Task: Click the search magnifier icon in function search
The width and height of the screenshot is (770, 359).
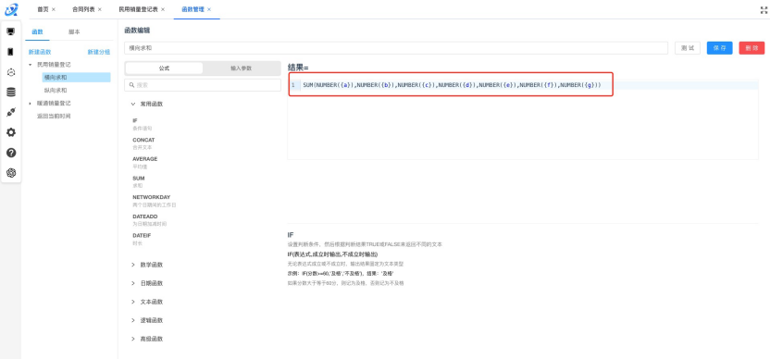Action: 131,85
